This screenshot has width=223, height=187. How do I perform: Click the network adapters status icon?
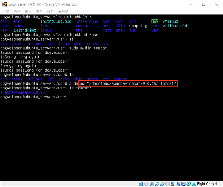point(157,184)
